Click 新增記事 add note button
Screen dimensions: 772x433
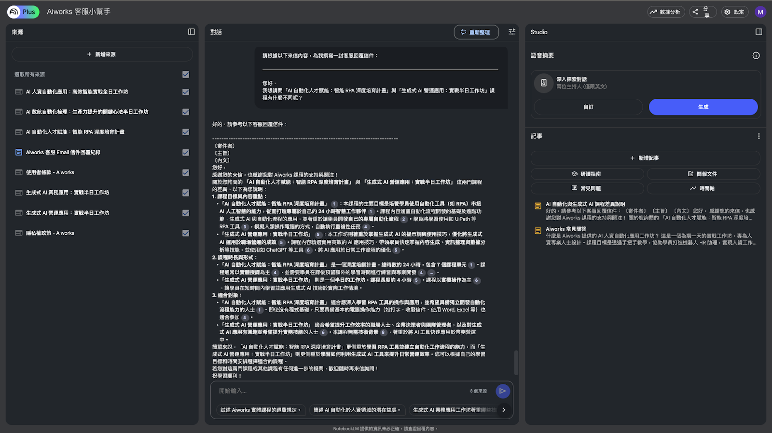(645, 158)
